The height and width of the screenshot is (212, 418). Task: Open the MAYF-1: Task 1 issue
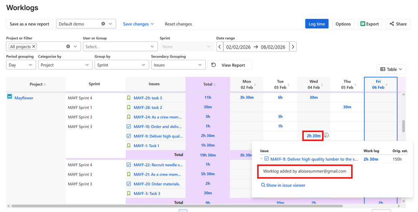point(146,146)
